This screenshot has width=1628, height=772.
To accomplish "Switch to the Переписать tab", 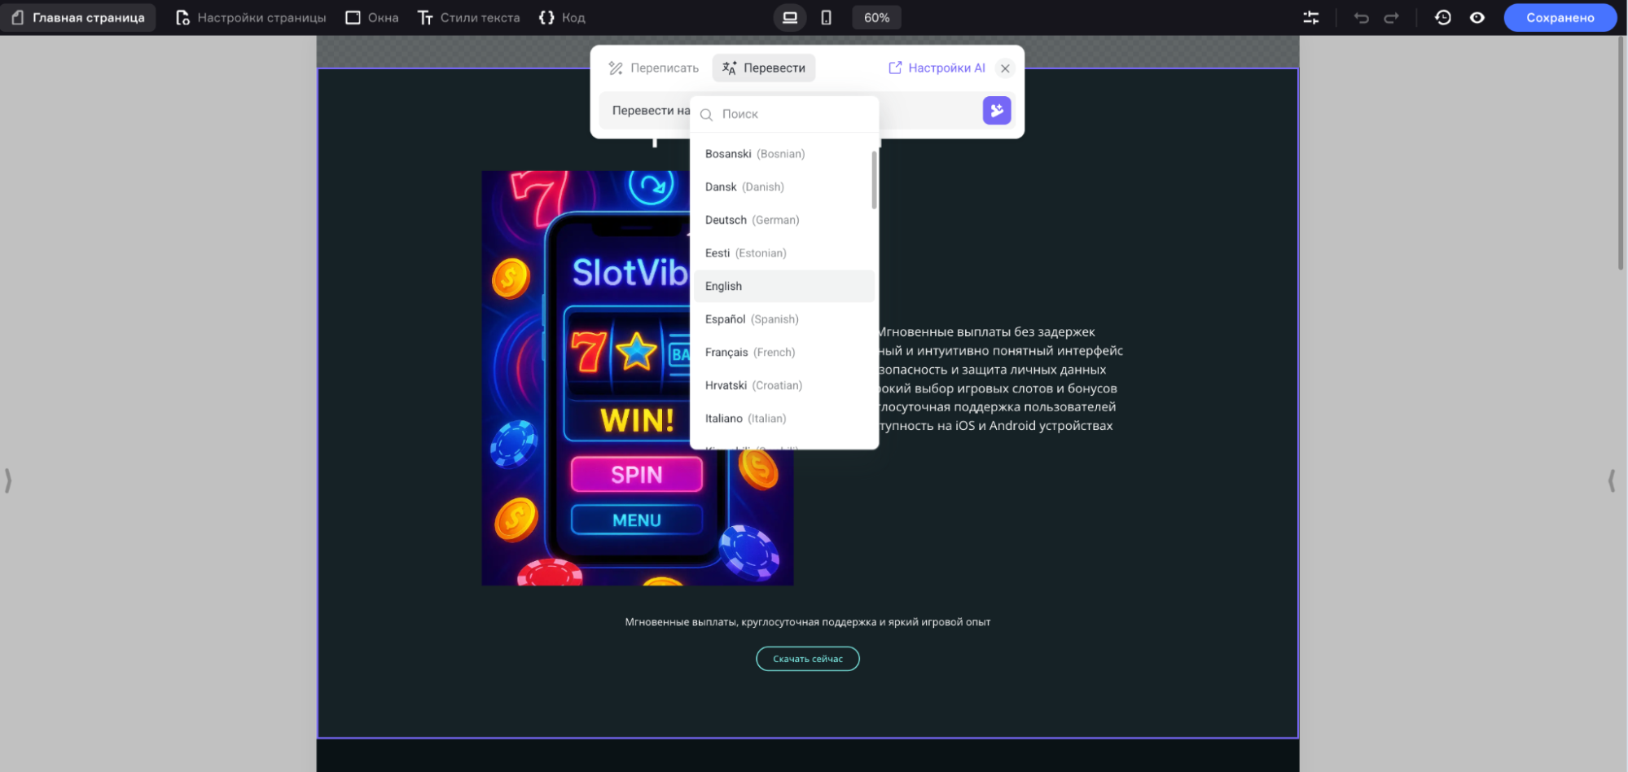I will (653, 68).
